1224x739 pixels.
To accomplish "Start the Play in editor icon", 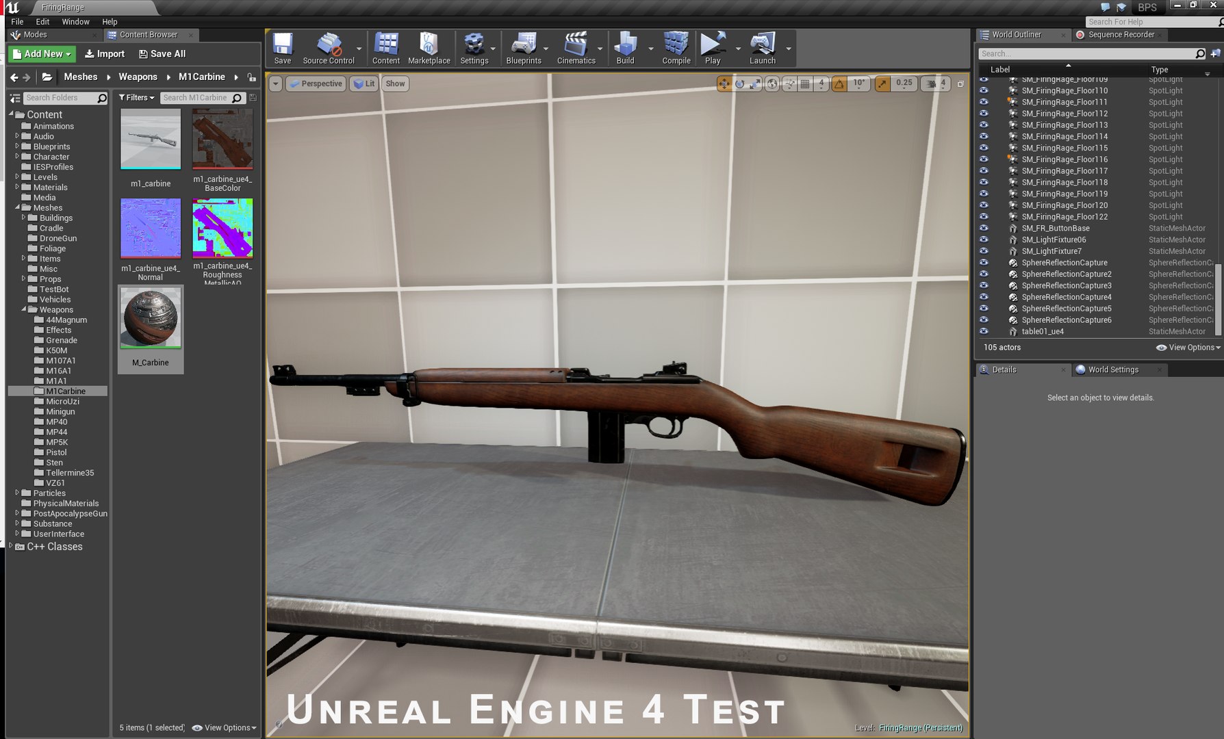I will point(713,49).
